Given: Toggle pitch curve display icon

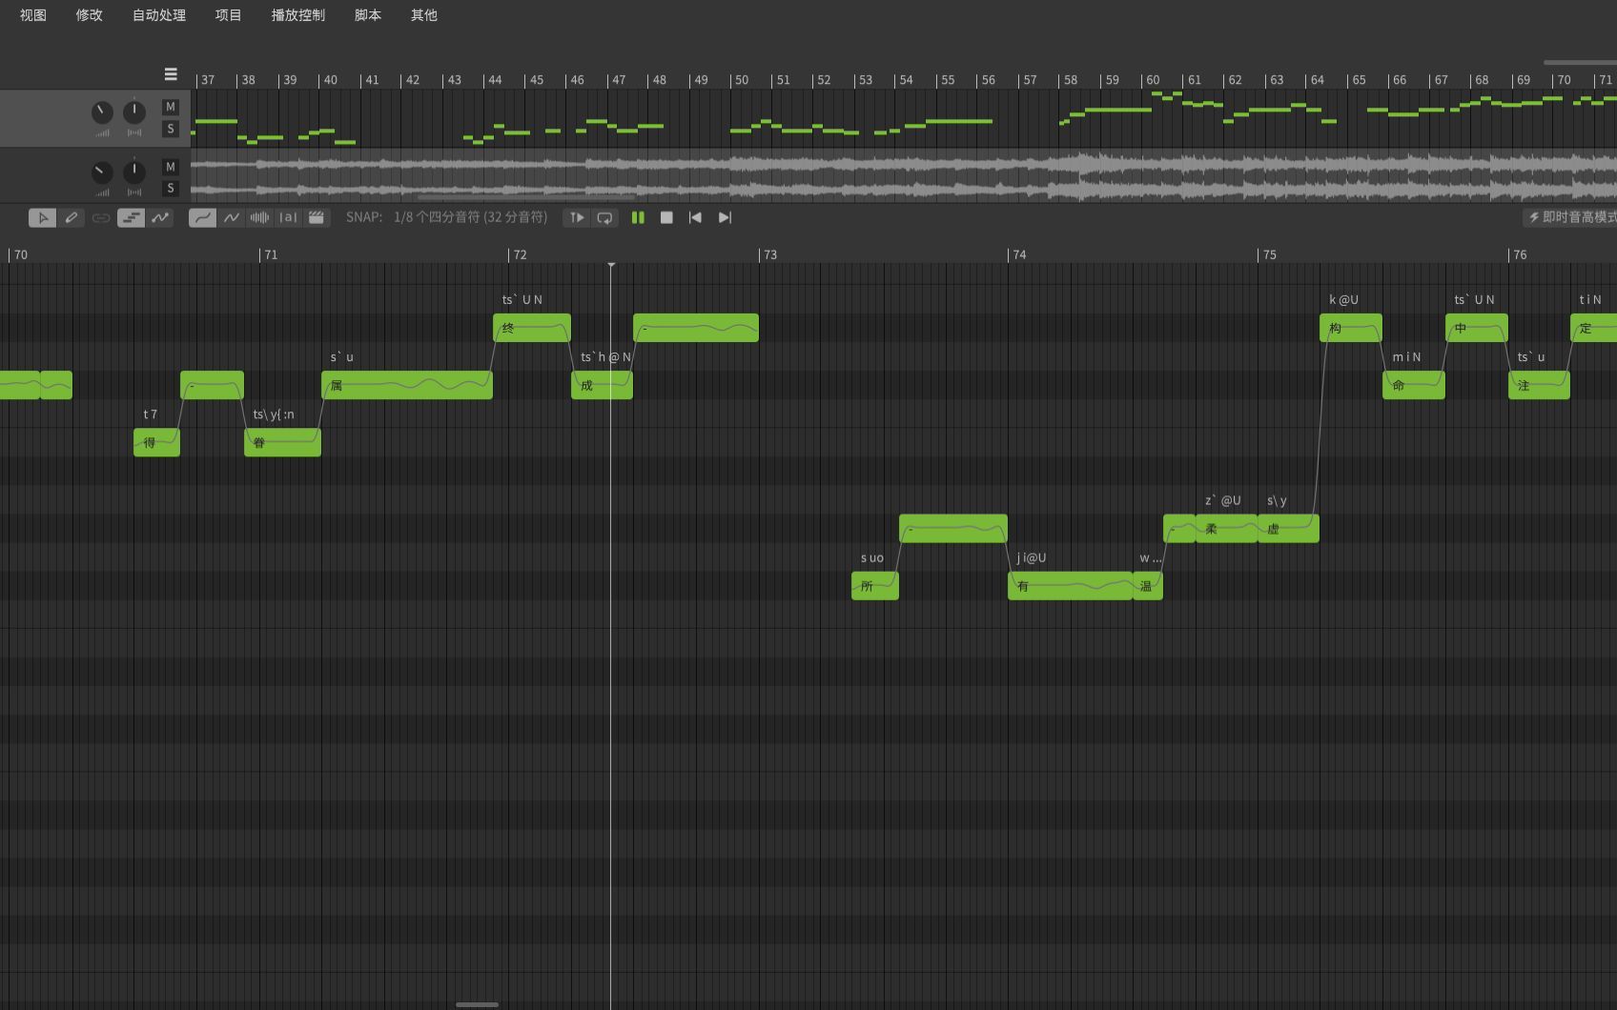Looking at the screenshot, I should [x=202, y=218].
